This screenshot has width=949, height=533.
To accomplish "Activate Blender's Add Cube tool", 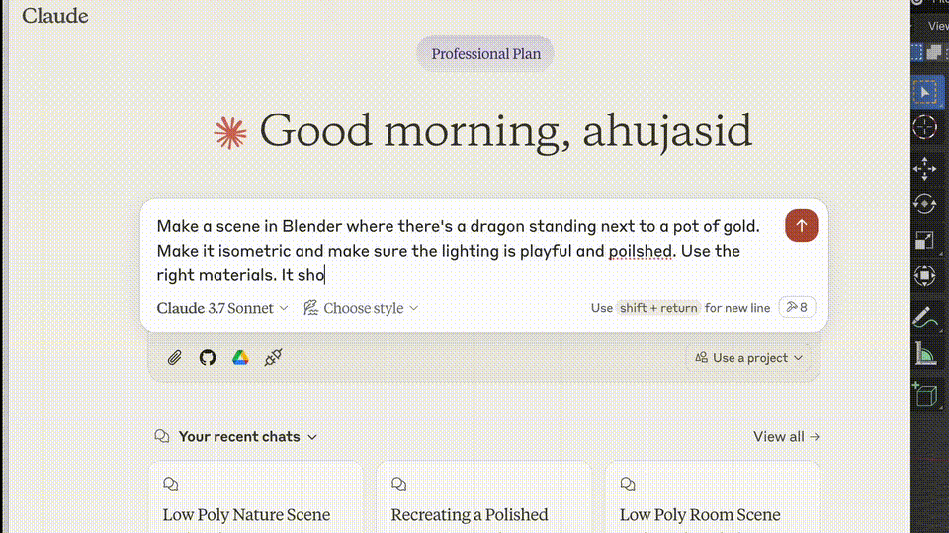I will point(925,395).
